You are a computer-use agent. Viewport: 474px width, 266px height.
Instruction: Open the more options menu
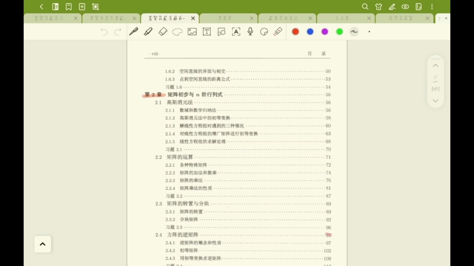432,6
